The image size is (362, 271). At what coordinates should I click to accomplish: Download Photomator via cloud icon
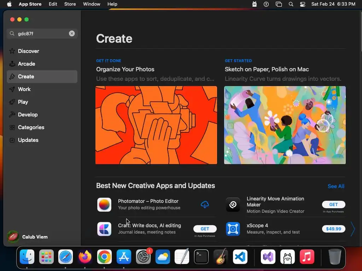point(205,204)
